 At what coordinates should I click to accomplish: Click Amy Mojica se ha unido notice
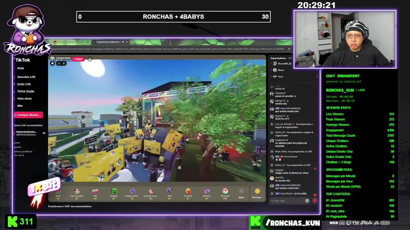tap(289, 194)
